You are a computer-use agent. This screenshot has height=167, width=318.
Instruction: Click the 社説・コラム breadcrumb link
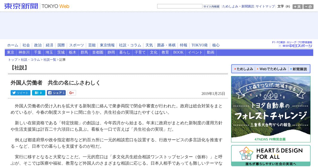pyautogui.click(x=30, y=60)
